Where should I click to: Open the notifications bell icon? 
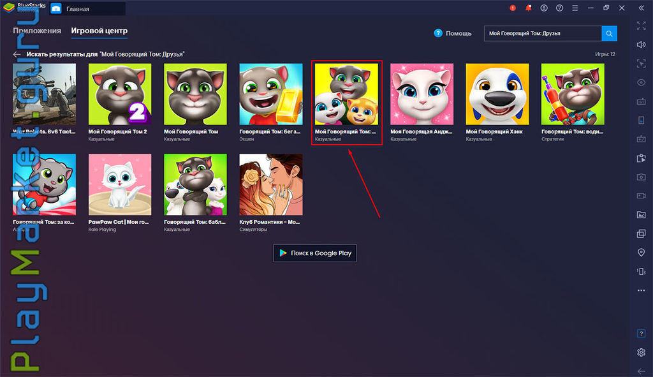point(528,8)
